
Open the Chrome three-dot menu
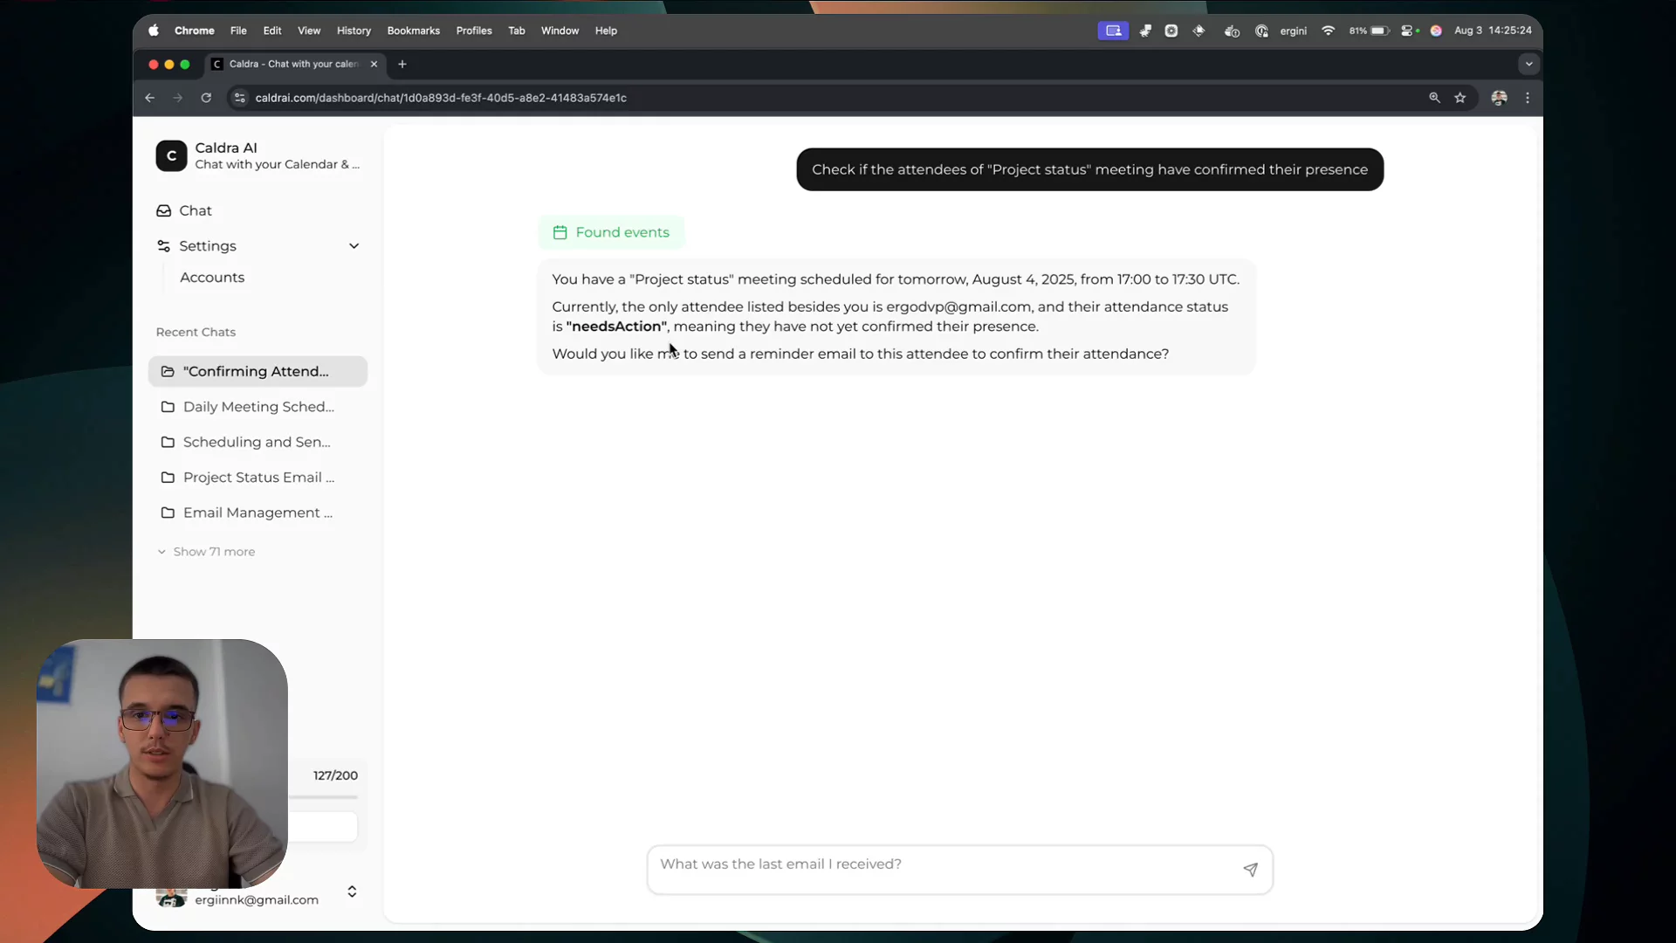[x=1527, y=98]
